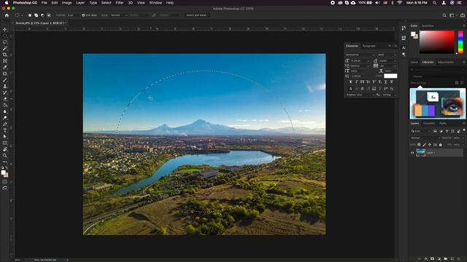Viewport: 467px width, 262px height.
Task: Open anti-aliasing method dropdown in Character panel
Action: pos(389,95)
